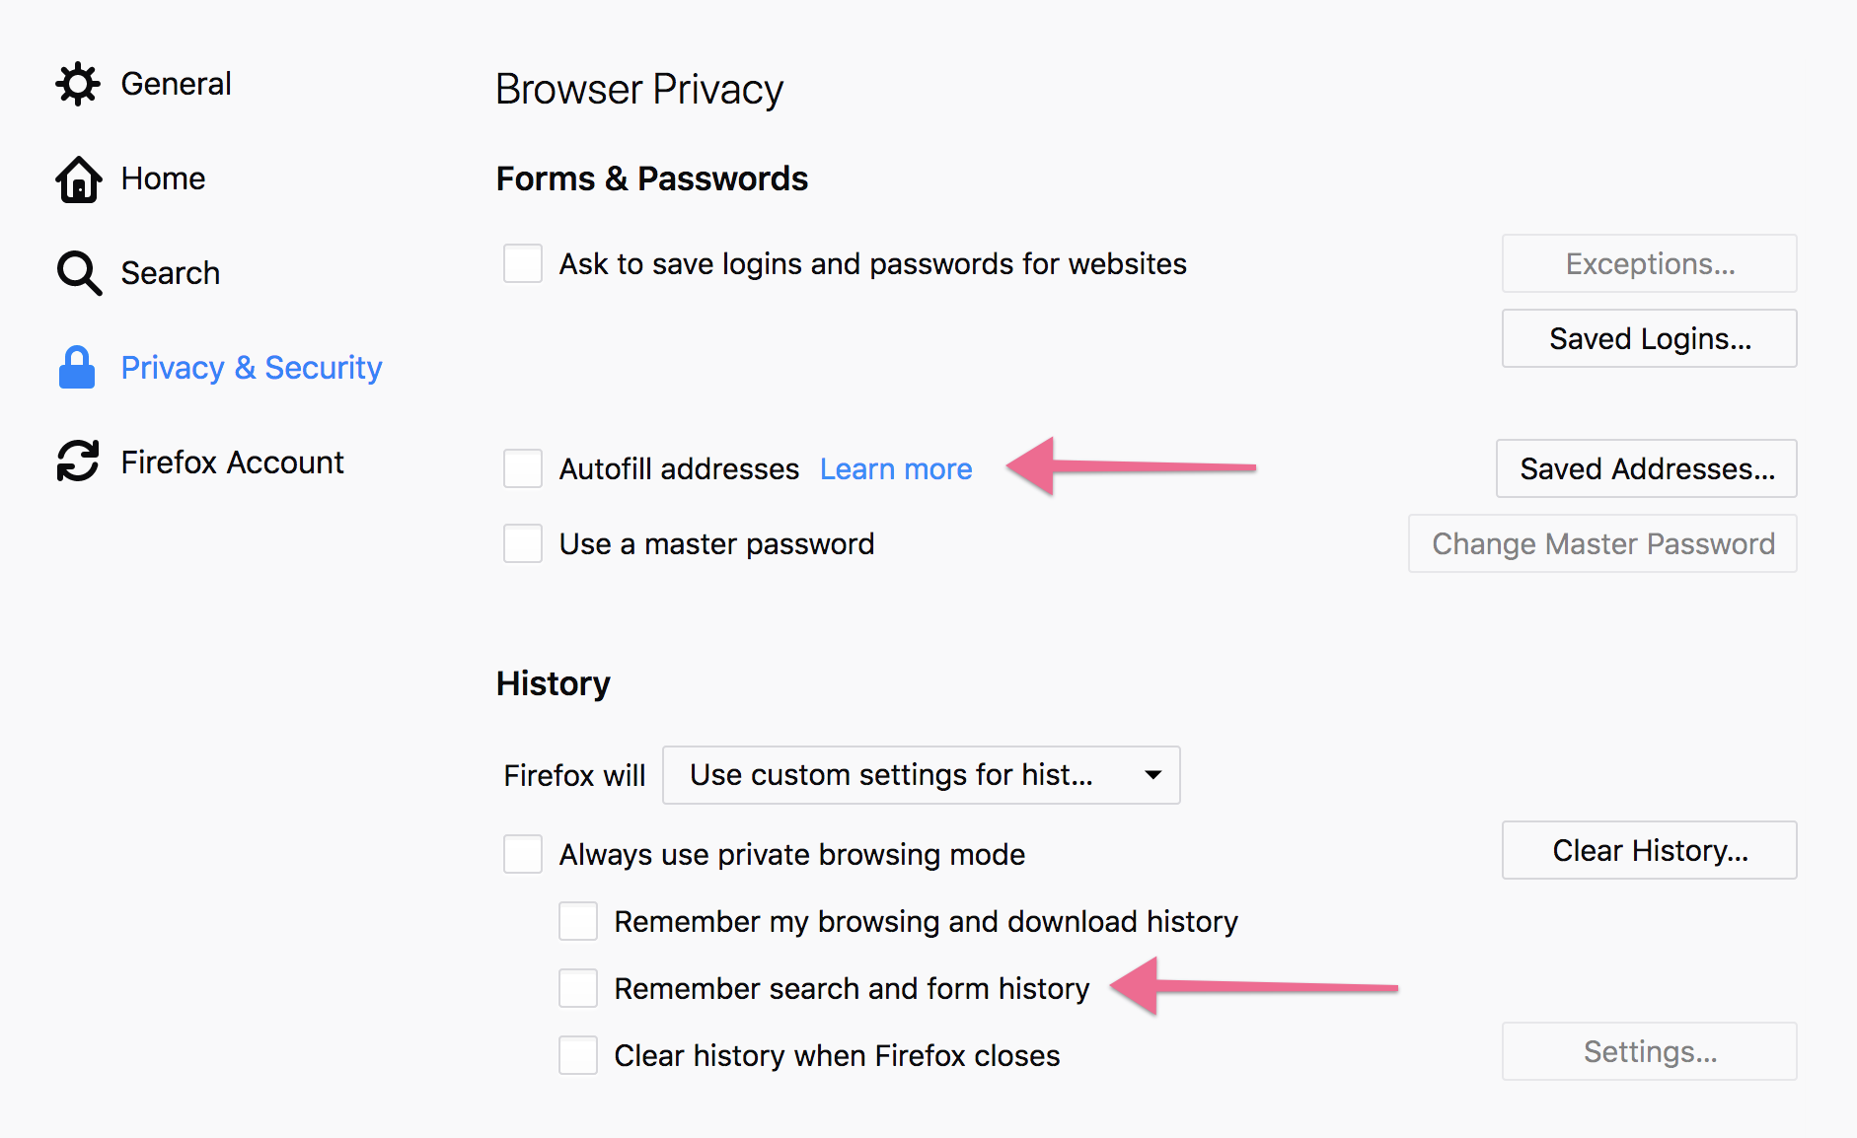The width and height of the screenshot is (1857, 1138).
Task: Check Clear history when Firefox closes
Action: point(578,1055)
